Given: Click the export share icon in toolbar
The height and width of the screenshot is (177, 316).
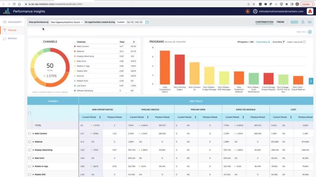Looking at the screenshot, I should pos(303,22).
